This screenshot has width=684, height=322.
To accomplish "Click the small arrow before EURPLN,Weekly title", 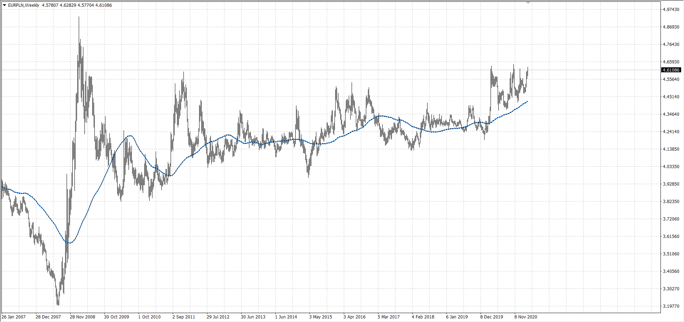I will pos(4,5).
